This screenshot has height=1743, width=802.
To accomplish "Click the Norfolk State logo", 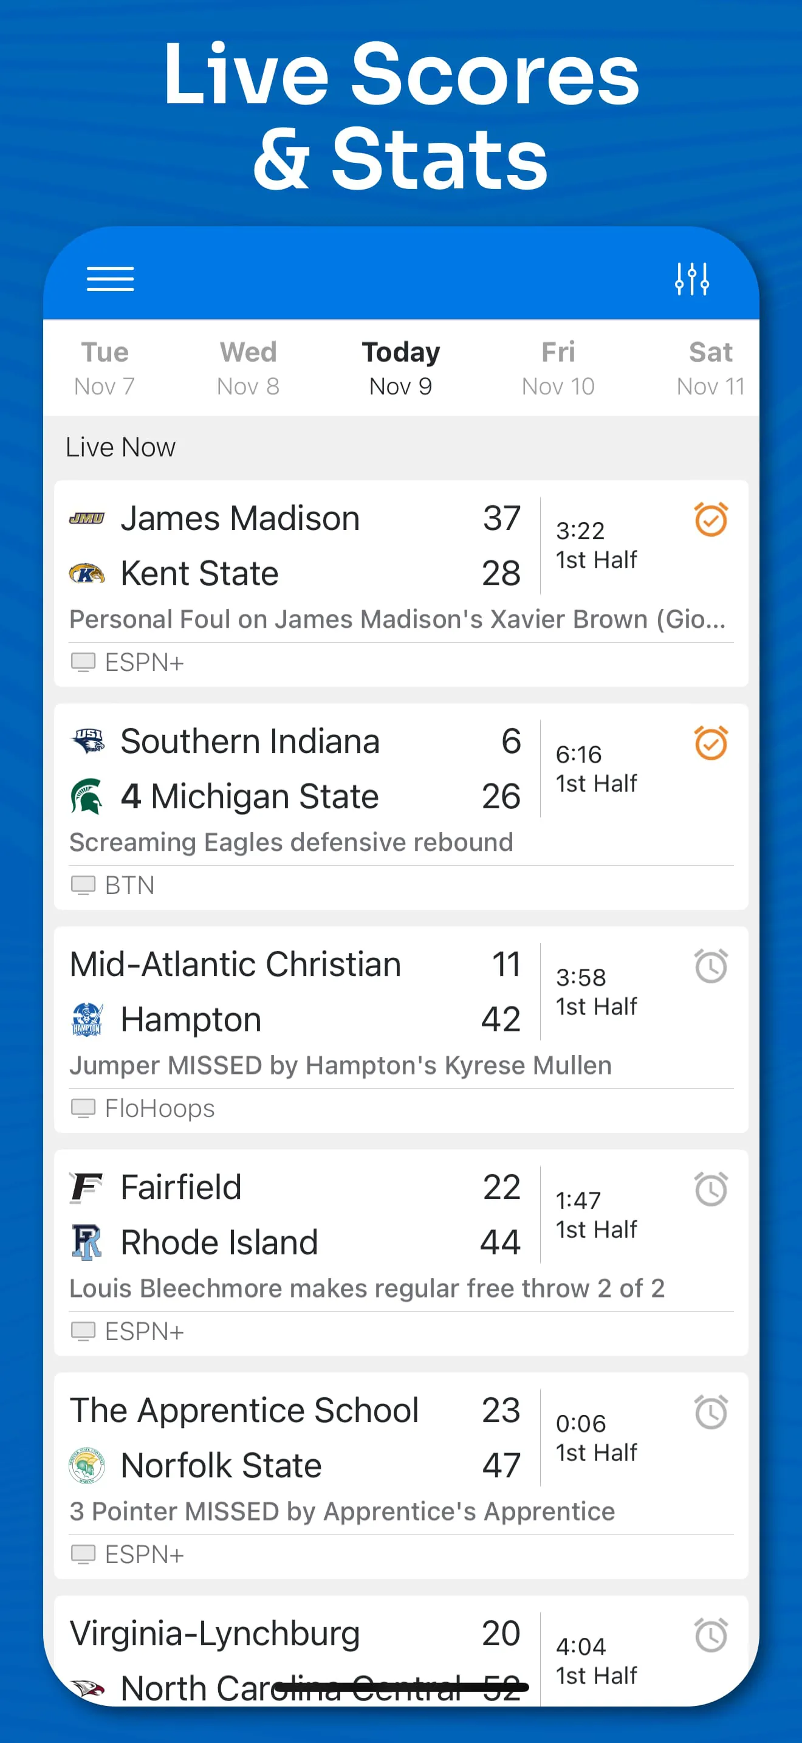I will [86, 1466].
